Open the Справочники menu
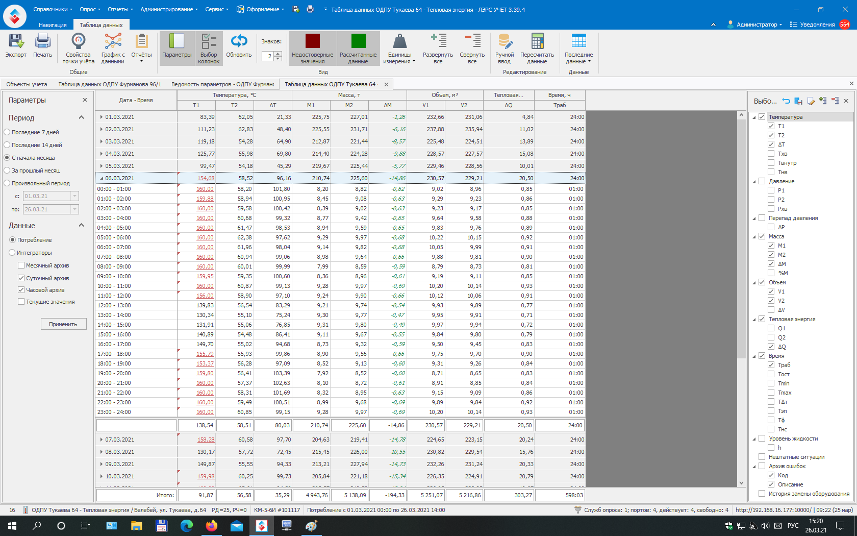This screenshot has height=536, width=857. pos(53,9)
